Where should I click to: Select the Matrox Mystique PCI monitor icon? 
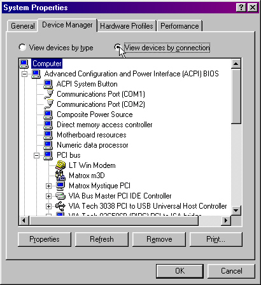point(60,186)
